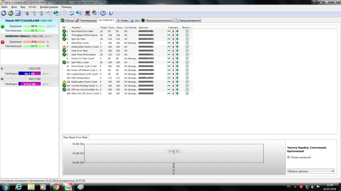Screen dimensions: 341x191
Task: Uncheck the enable box for Seek Error Rate
Action: pyautogui.click(x=187, y=51)
